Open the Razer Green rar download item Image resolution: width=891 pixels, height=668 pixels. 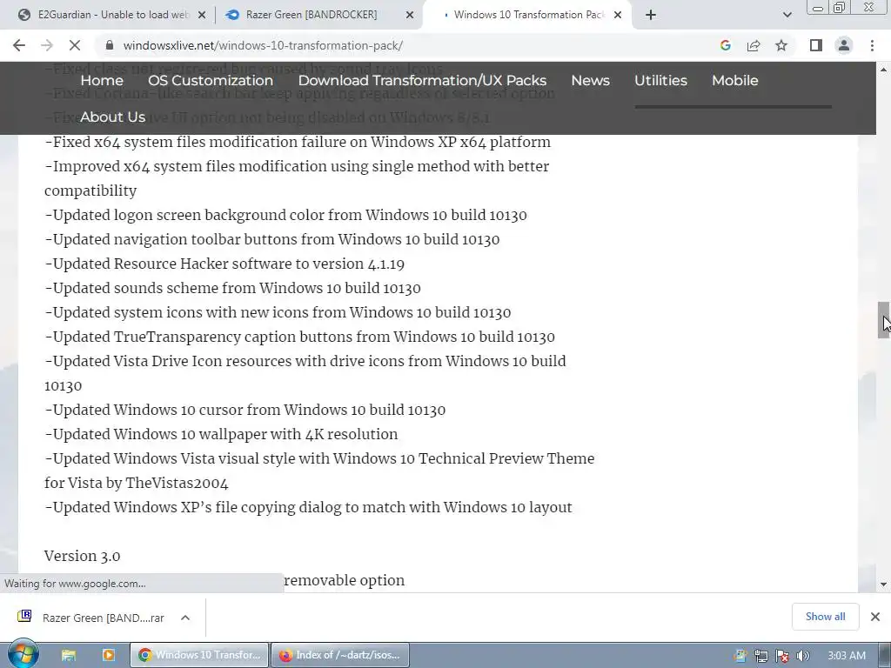[103, 618]
